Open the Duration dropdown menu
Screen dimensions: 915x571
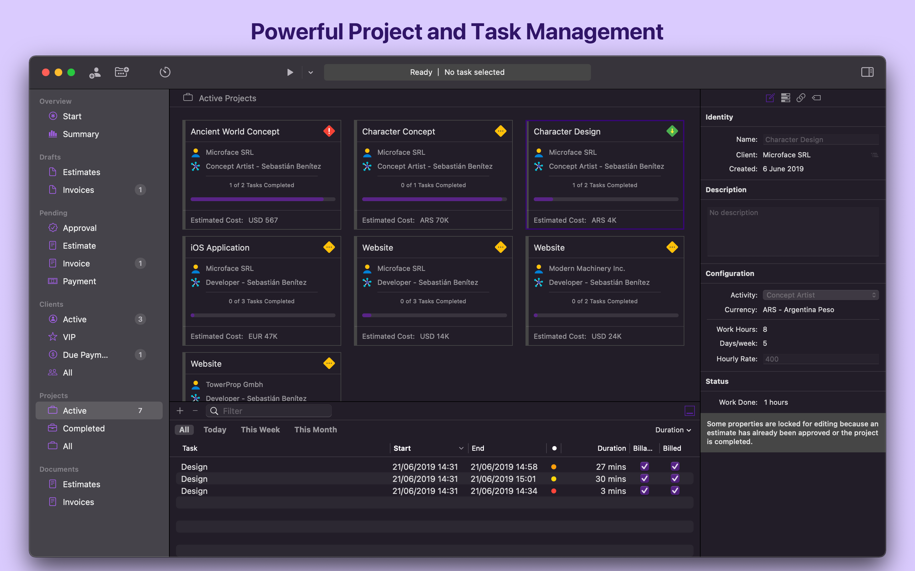(x=673, y=430)
